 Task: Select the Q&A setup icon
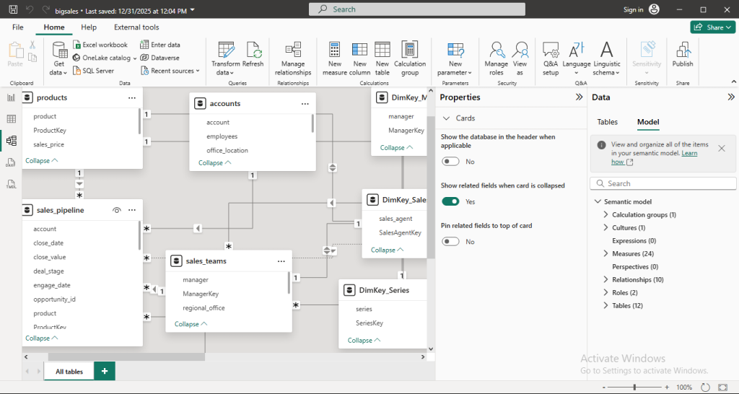tap(551, 51)
